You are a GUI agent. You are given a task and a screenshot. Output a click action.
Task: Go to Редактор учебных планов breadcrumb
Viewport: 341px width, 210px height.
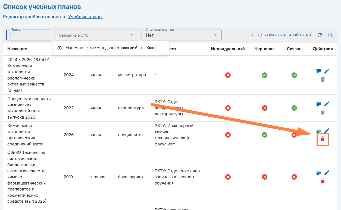[x=32, y=17]
